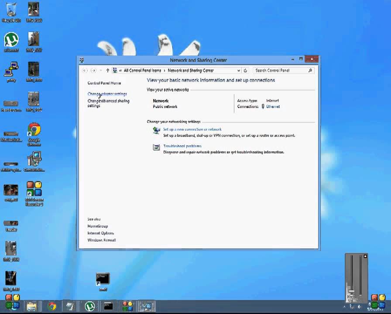Click Troubleshoot problems link
This screenshot has height=314, width=391.
pyautogui.click(x=182, y=146)
